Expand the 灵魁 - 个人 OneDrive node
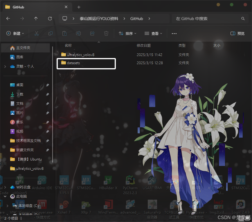Viewport: 252px width, 222px height. [5, 66]
